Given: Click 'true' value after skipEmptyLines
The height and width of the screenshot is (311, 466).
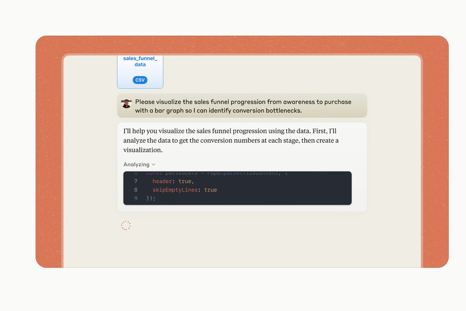Looking at the screenshot, I should [210, 190].
